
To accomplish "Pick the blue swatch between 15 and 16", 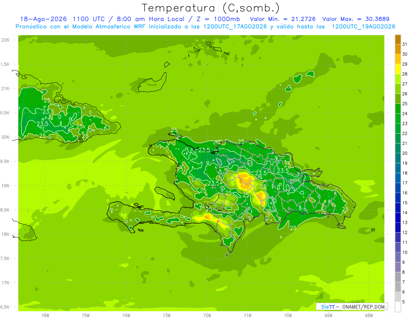I will pos(398,198).
